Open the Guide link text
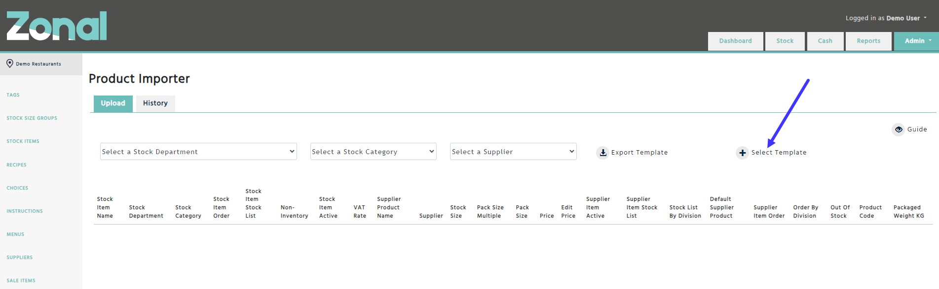This screenshot has width=939, height=289. click(917, 129)
